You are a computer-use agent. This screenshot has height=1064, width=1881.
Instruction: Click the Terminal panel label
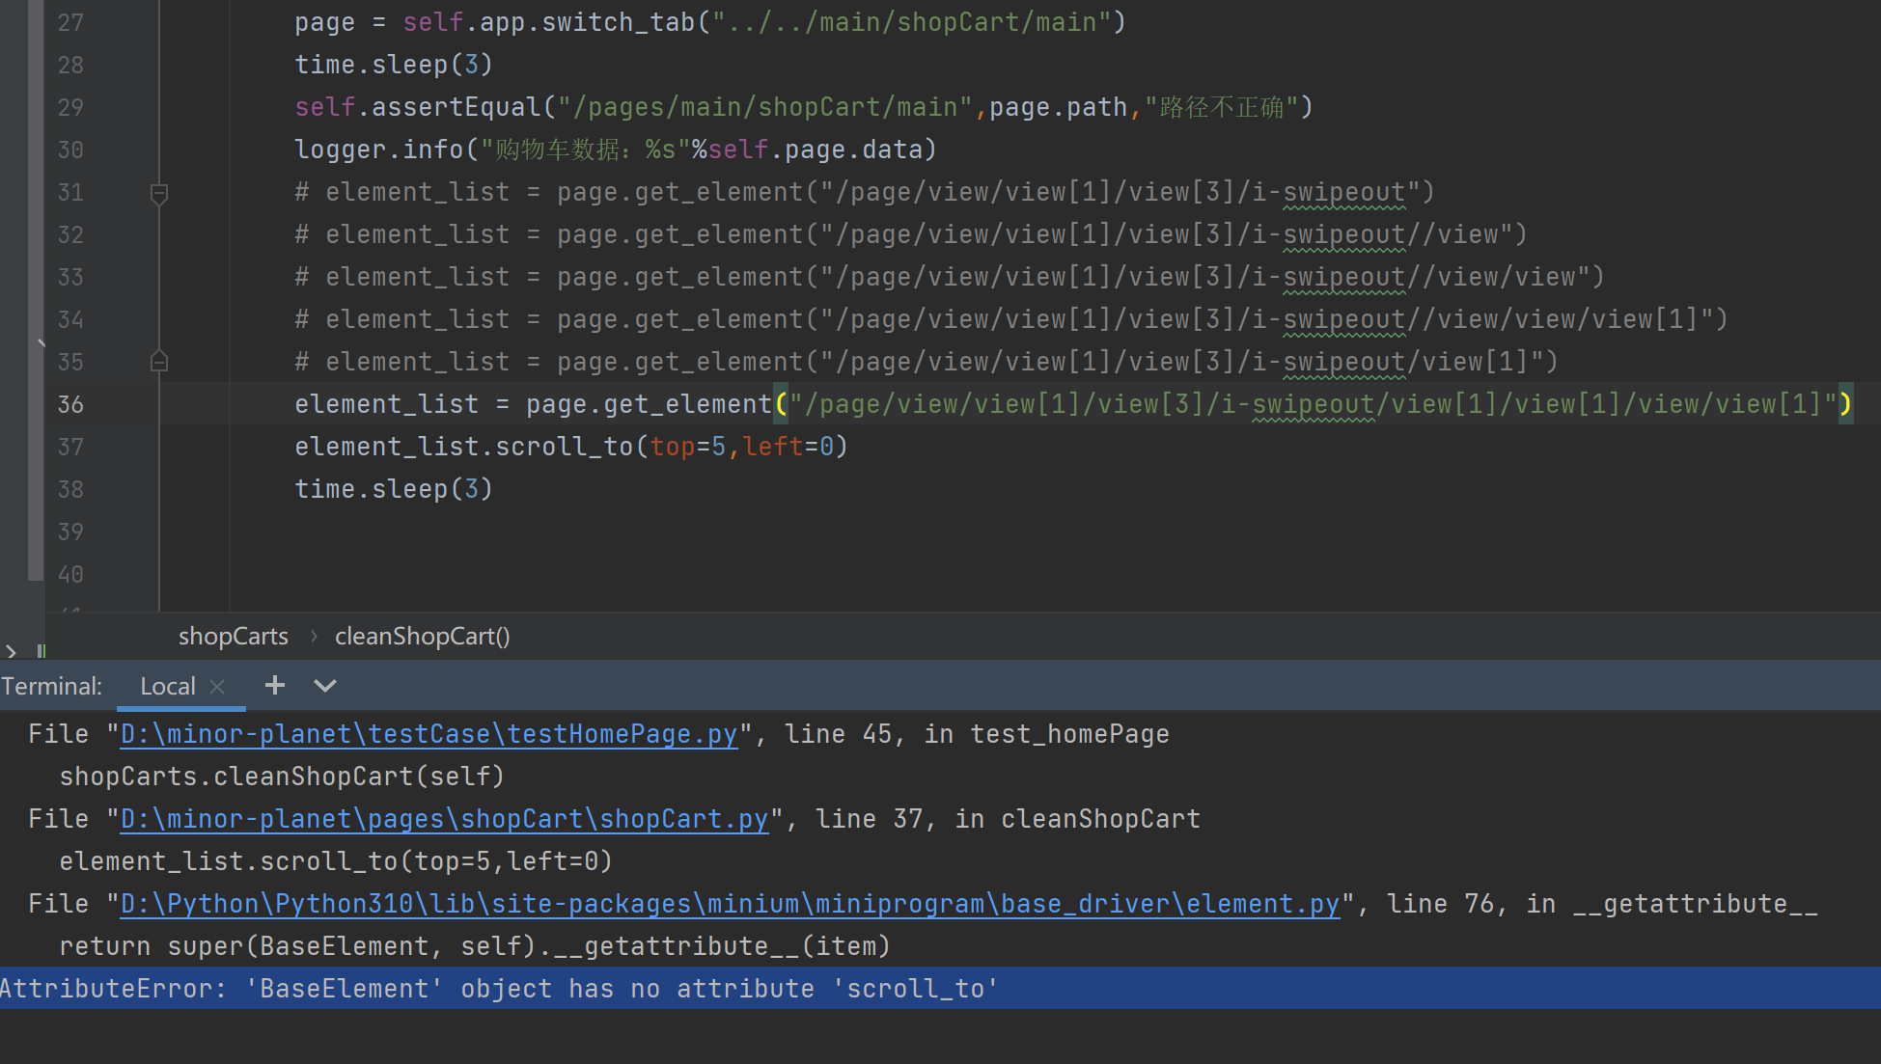pos(52,687)
